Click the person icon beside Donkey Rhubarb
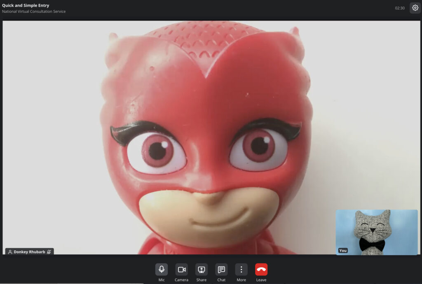 point(10,252)
